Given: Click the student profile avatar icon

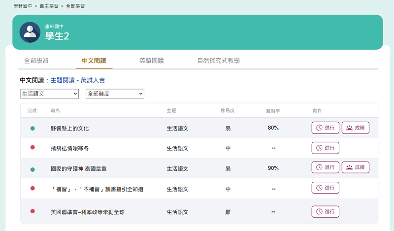Looking at the screenshot, I should click(x=30, y=32).
